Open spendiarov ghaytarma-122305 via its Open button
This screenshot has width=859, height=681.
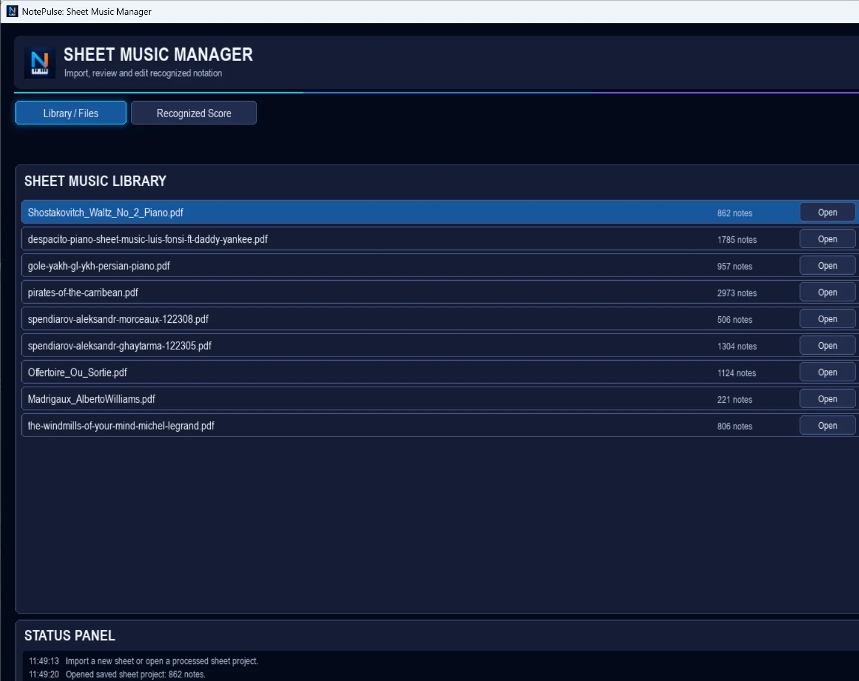(828, 345)
